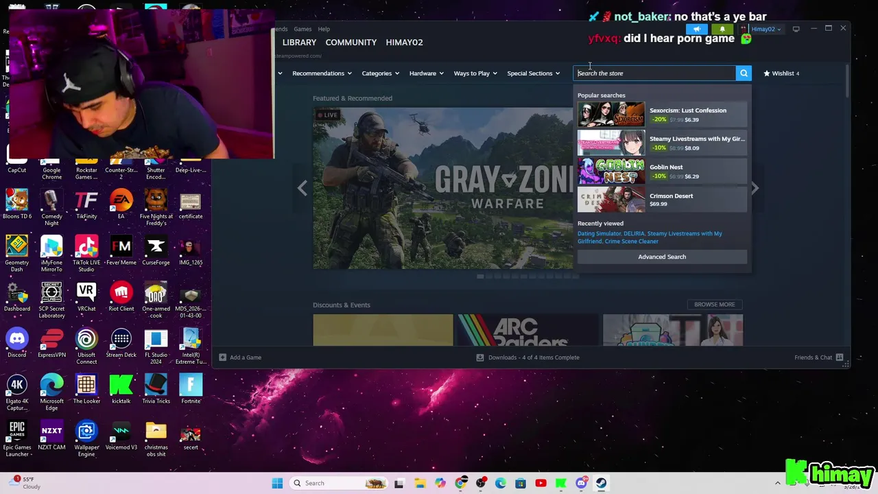Select Wallpaper Engine desktop icon

86,438
